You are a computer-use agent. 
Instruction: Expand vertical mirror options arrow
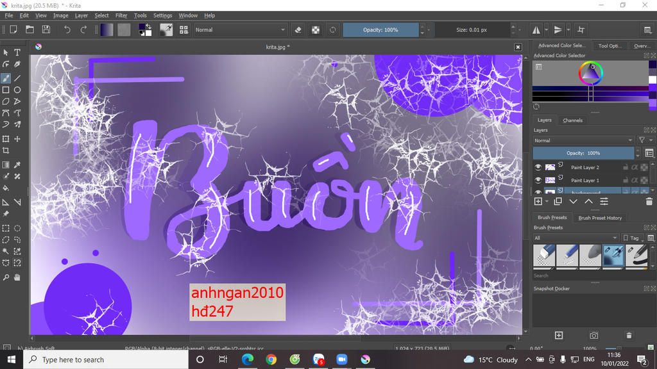tap(568, 29)
